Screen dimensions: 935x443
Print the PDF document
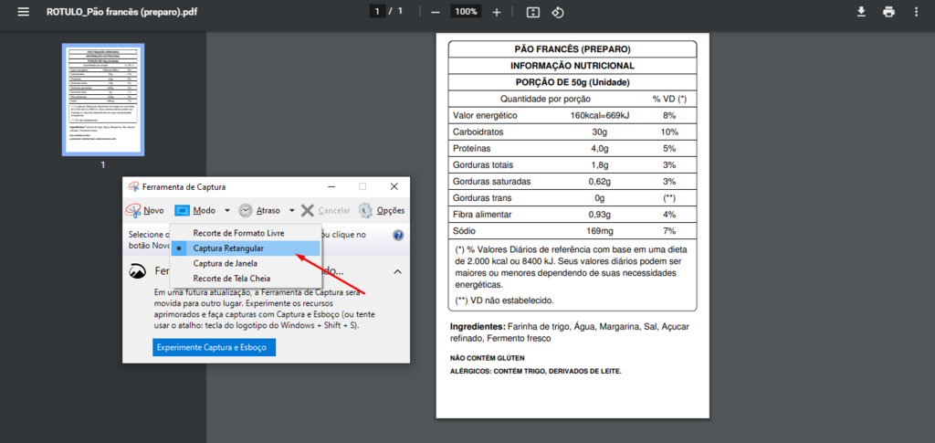pyautogui.click(x=889, y=12)
